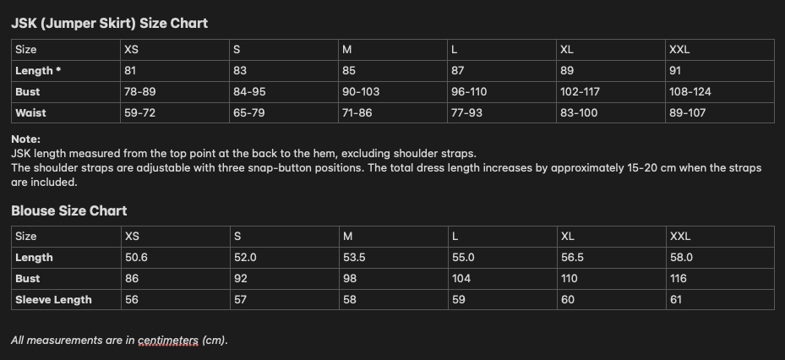This screenshot has width=785, height=360.
Task: Click the blouse bust cell showing 104
Action: coord(461,278)
